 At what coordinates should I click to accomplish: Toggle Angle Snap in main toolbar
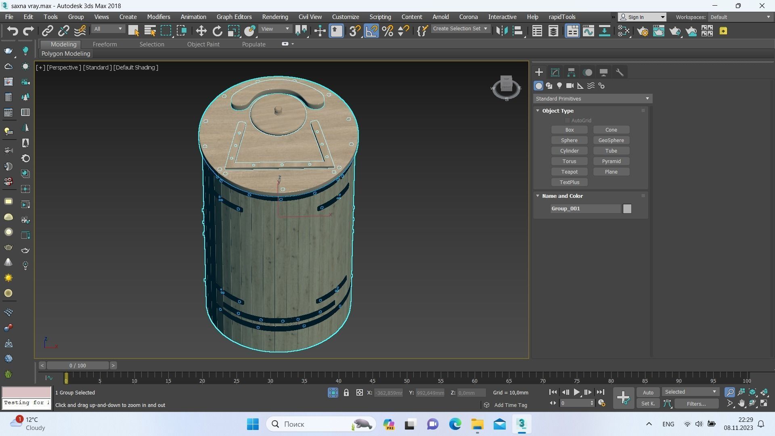coord(371,31)
